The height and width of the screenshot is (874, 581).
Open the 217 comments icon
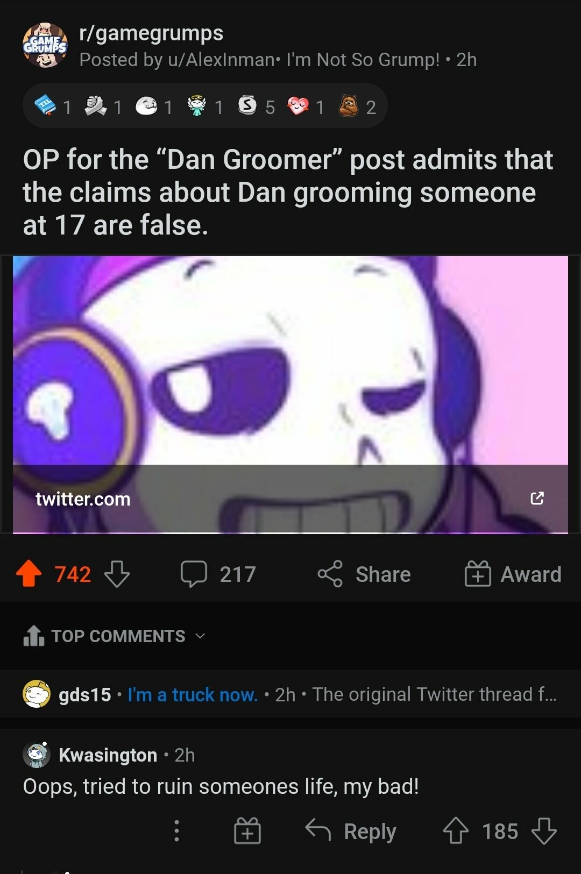click(194, 574)
